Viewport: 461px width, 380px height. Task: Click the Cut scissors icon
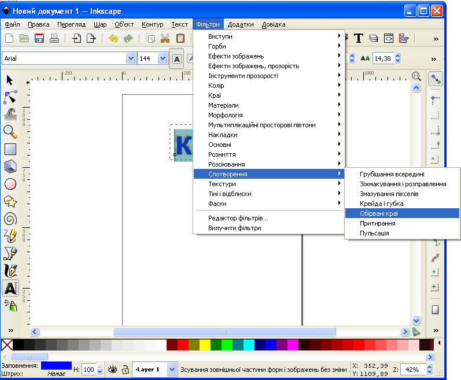165,38
